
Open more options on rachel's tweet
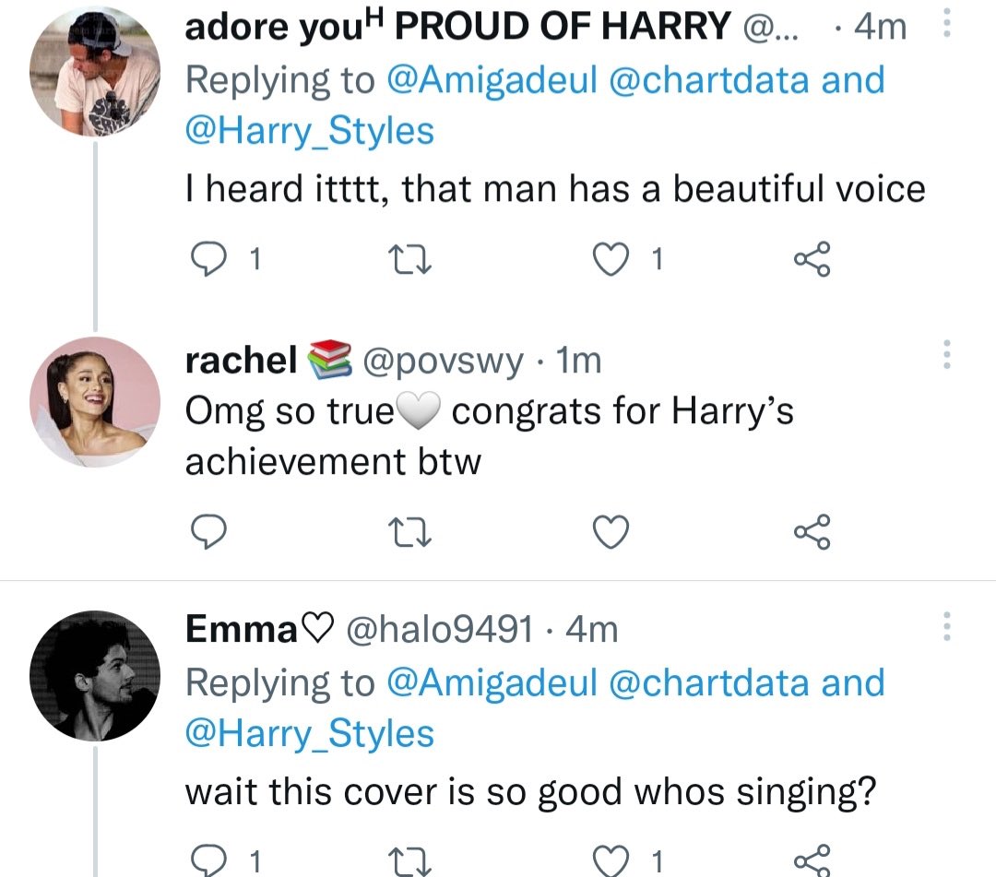946,354
